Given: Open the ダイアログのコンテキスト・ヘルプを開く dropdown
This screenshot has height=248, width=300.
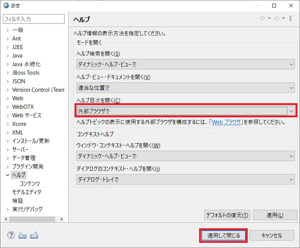Looking at the screenshot, I should pyautogui.click(x=185, y=180).
